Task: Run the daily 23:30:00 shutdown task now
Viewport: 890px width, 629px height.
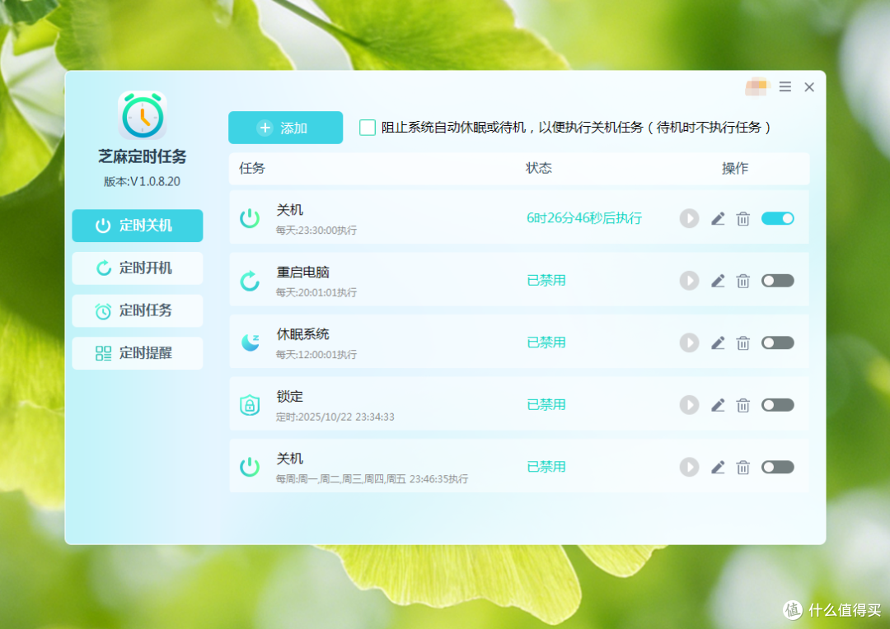Action: (689, 218)
